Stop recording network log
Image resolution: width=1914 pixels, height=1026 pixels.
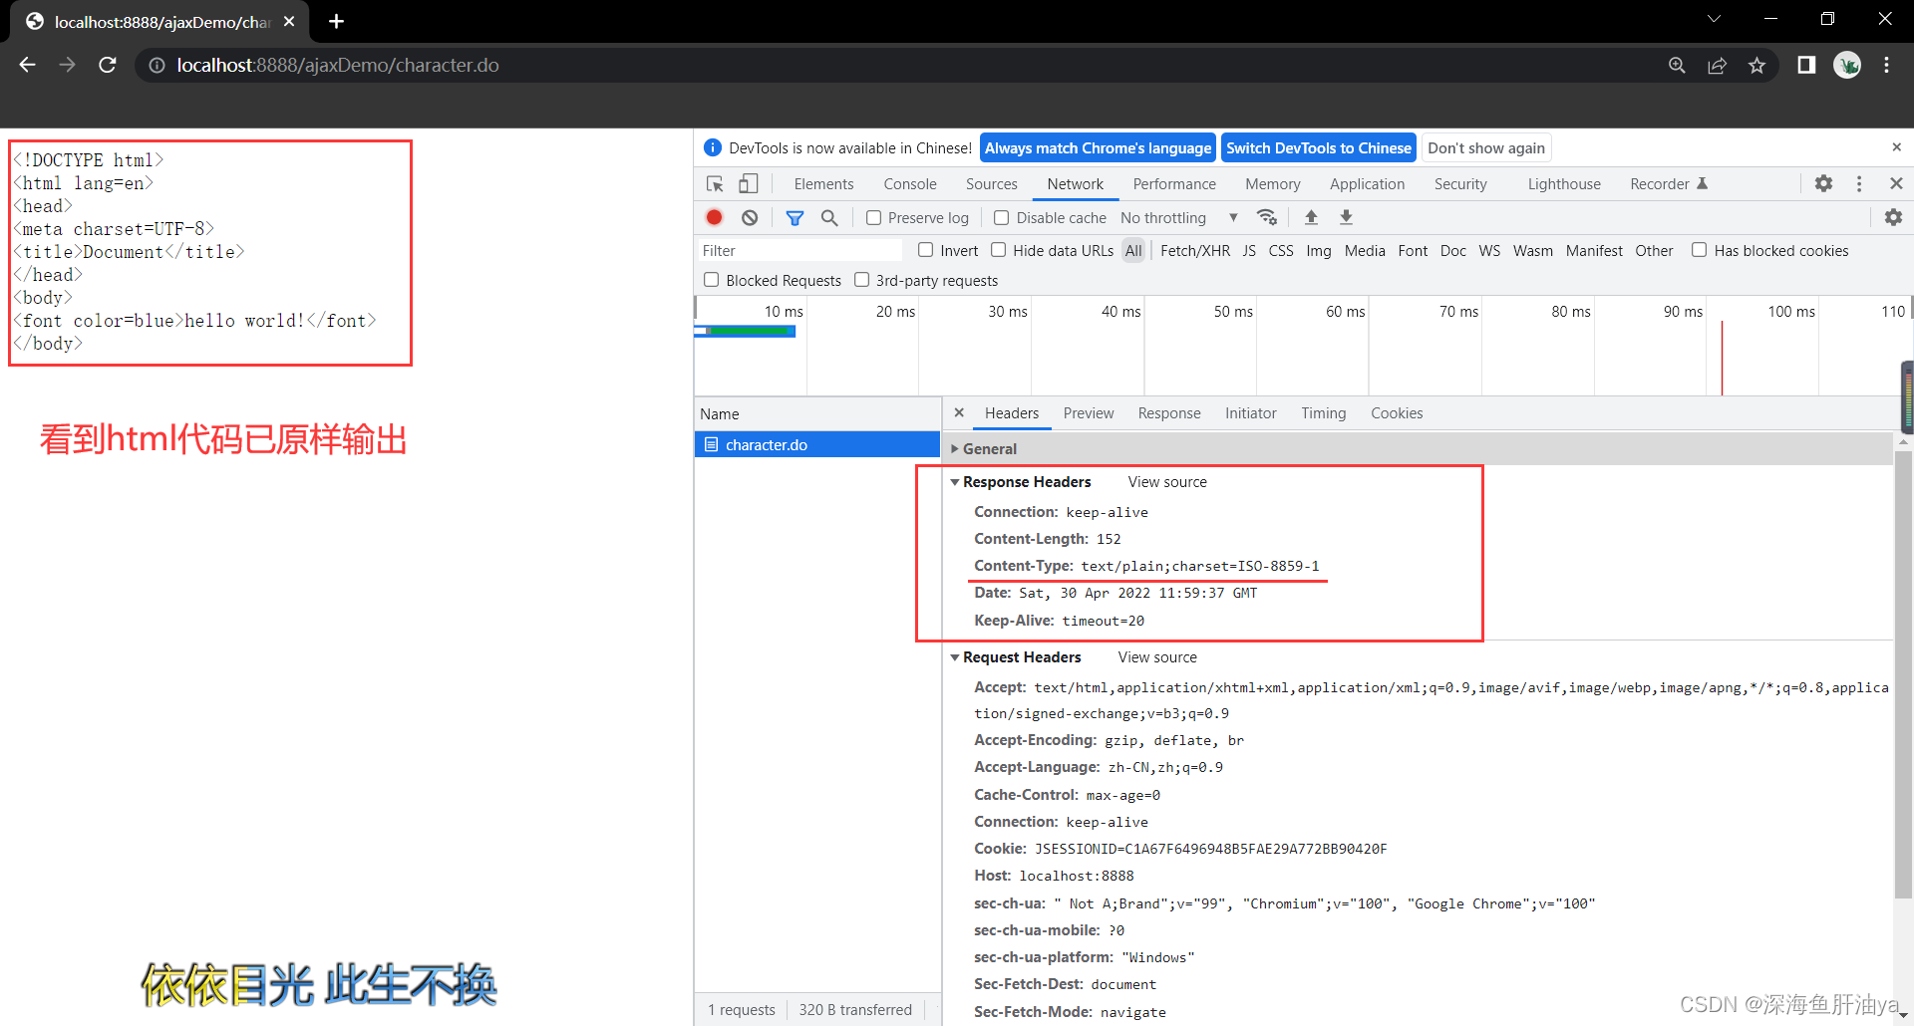coord(714,217)
